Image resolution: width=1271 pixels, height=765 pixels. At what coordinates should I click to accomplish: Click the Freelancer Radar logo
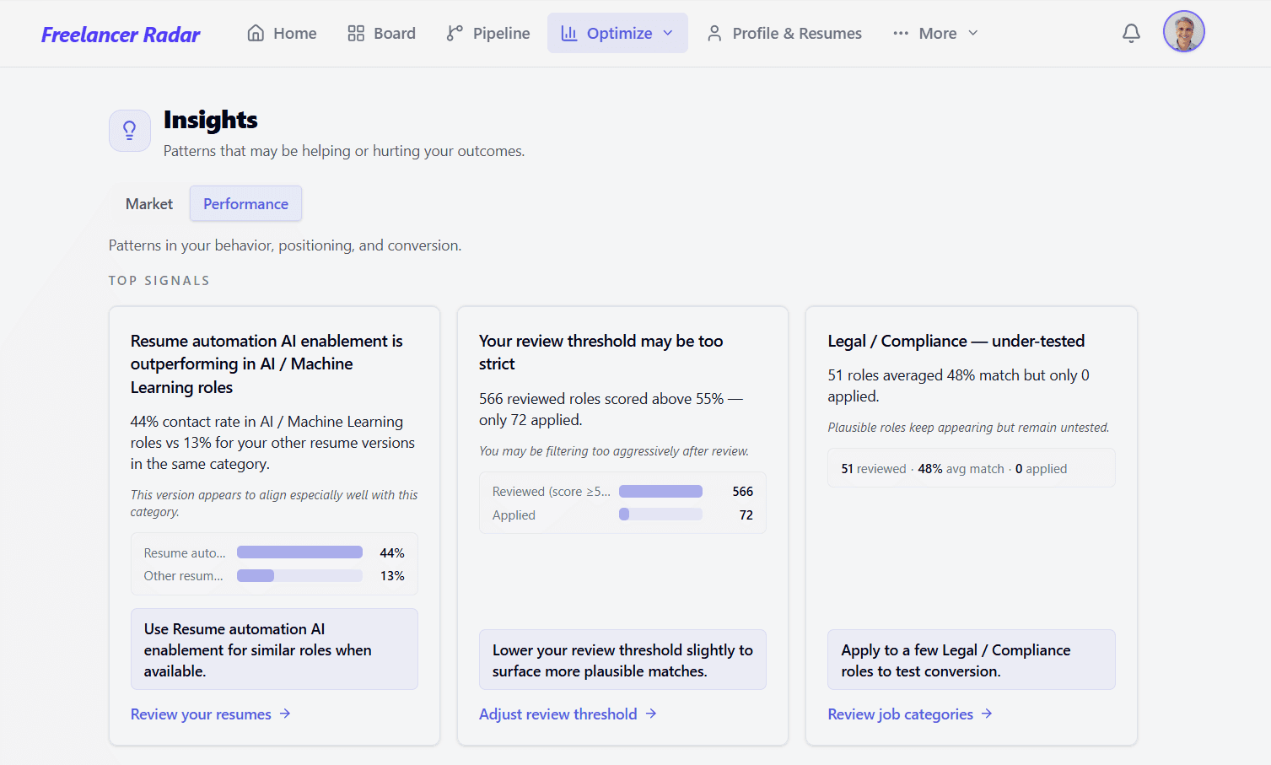click(x=120, y=34)
